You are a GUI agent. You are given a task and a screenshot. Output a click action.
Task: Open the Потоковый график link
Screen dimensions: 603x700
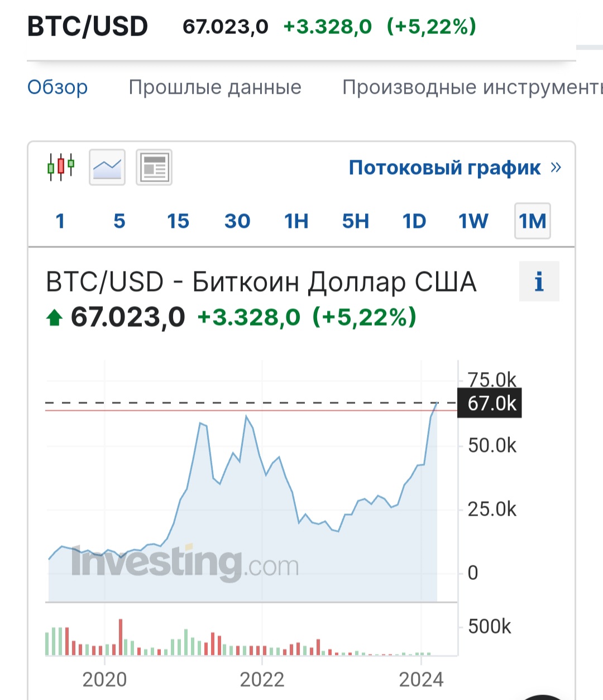(444, 167)
